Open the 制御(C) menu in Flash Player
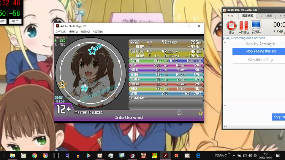The height and width of the screenshot is (160, 285). (85, 32)
